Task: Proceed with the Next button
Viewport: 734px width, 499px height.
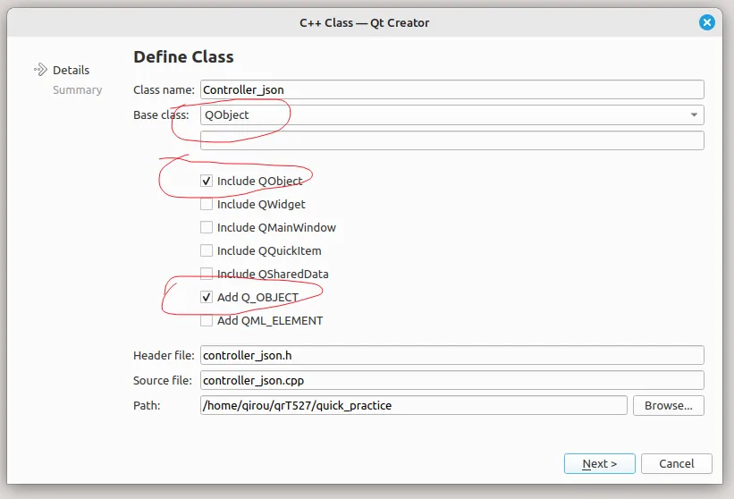Action: tap(599, 463)
